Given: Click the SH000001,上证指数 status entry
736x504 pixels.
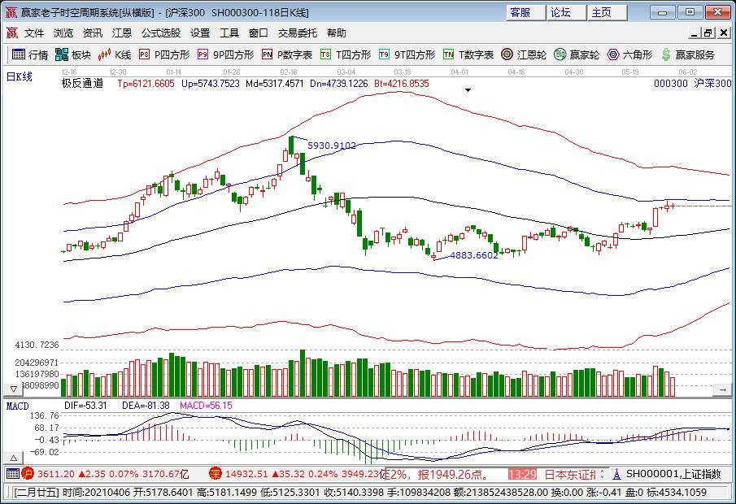Looking at the screenshot, I should click(x=674, y=474).
